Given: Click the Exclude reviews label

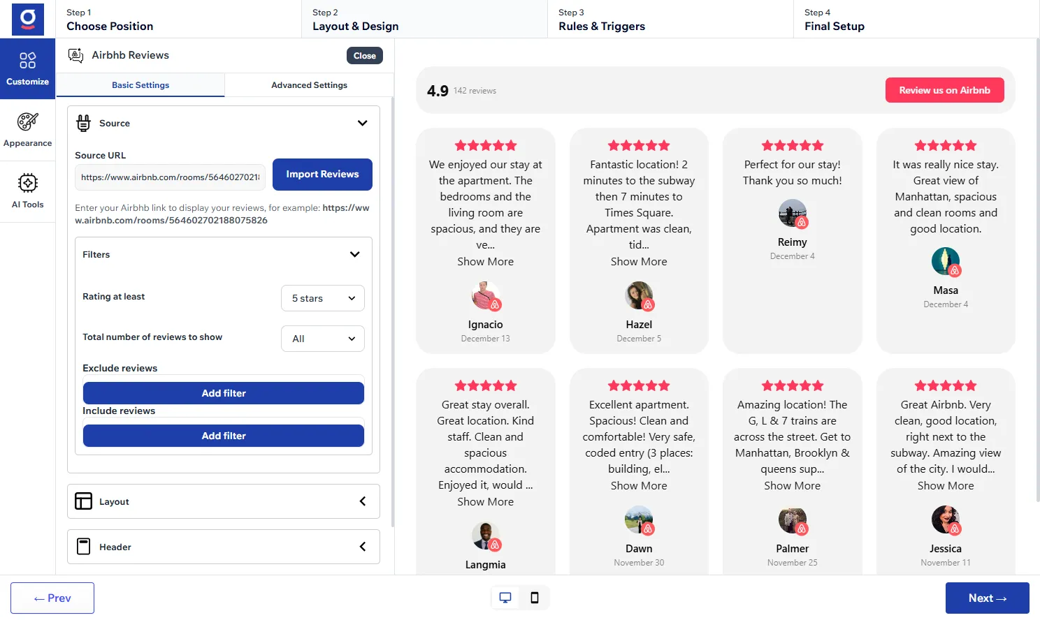Looking at the screenshot, I should (x=120, y=368).
